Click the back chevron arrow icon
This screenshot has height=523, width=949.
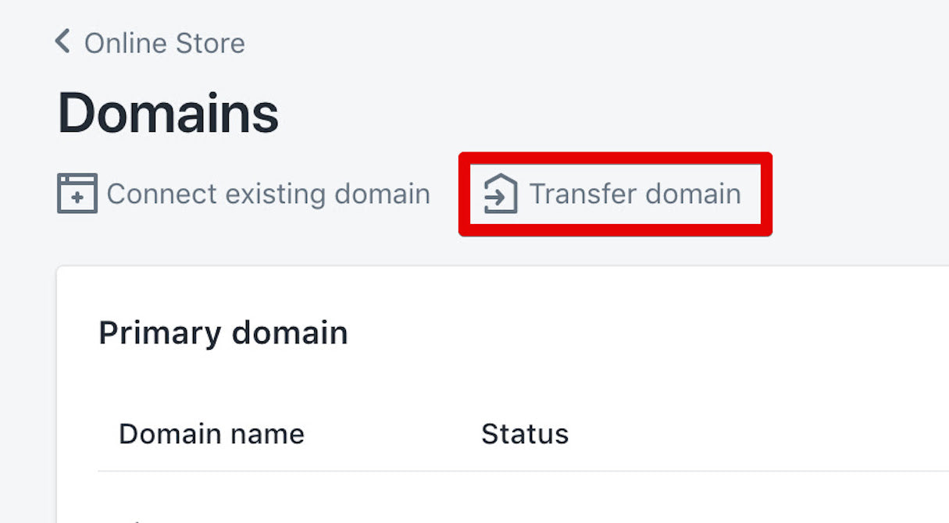coord(62,41)
